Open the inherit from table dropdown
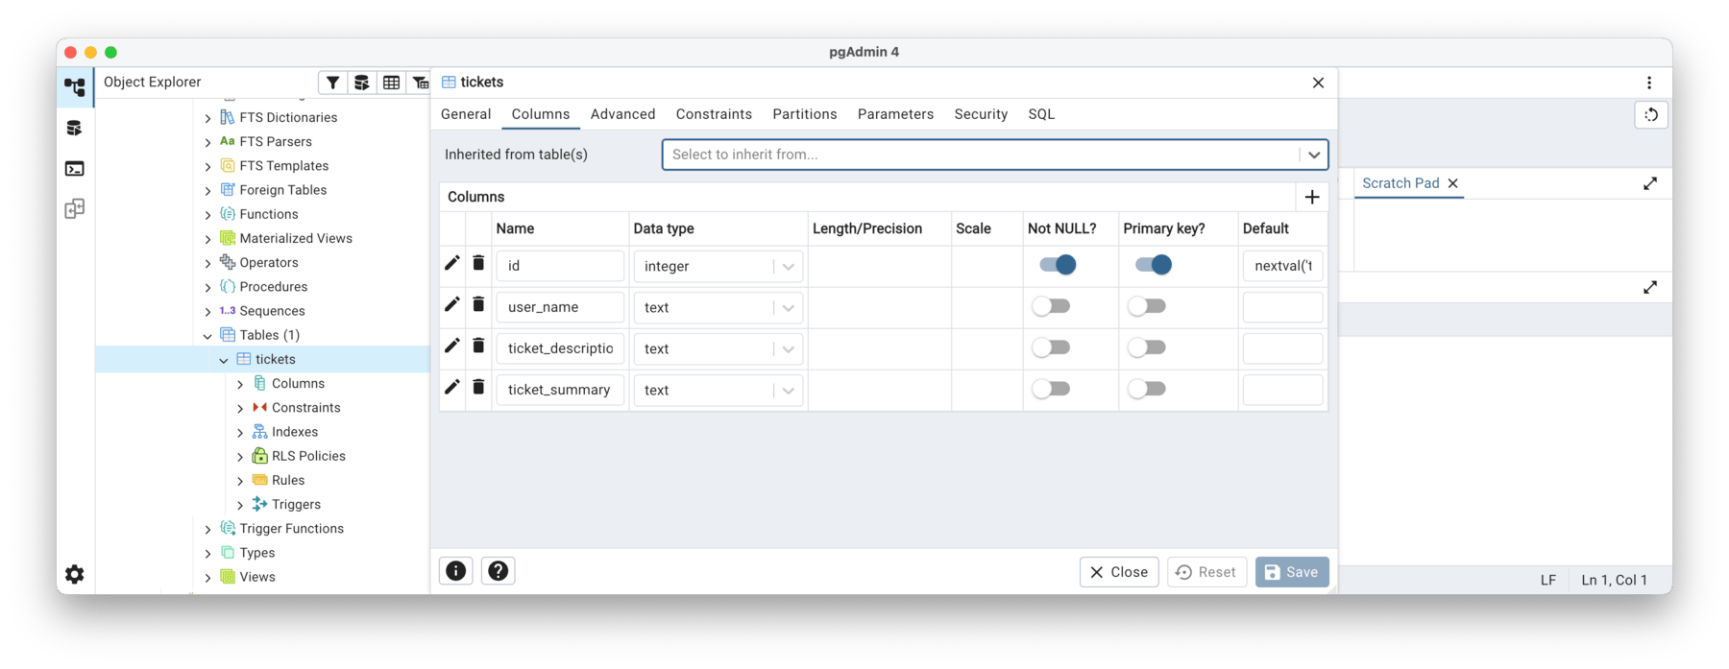Screen dimensions: 1729x669 1313,155
